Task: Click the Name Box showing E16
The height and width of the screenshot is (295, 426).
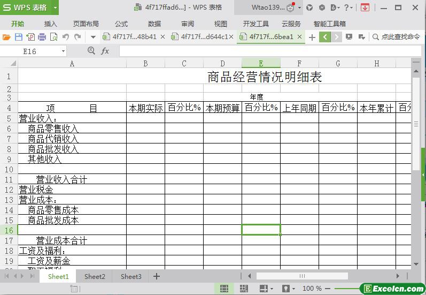Action: (30, 51)
